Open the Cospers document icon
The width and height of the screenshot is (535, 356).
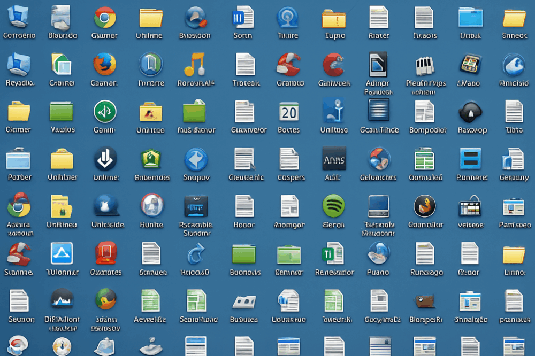click(x=289, y=159)
